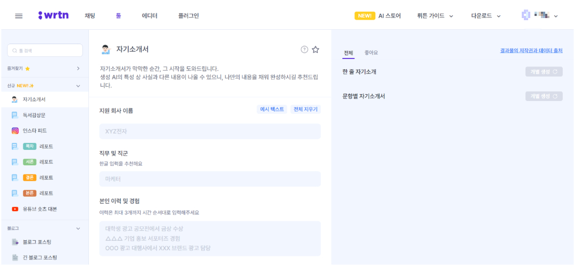Click the 긴 블로그 포스팅 icon
This screenshot has width=575, height=269.
(15, 258)
